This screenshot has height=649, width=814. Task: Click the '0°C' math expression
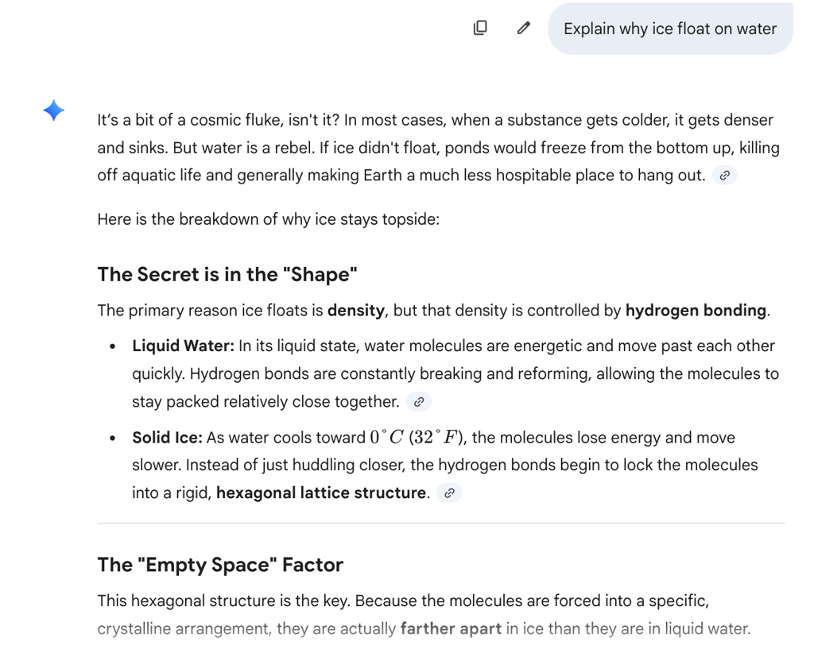387,438
